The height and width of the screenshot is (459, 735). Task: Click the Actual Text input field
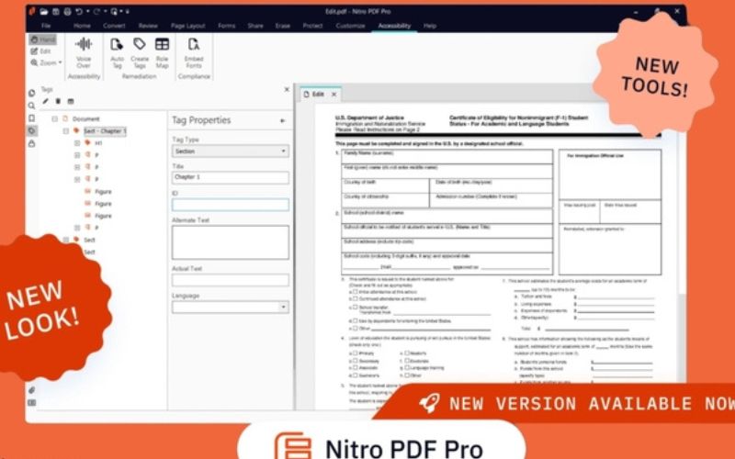231,280
